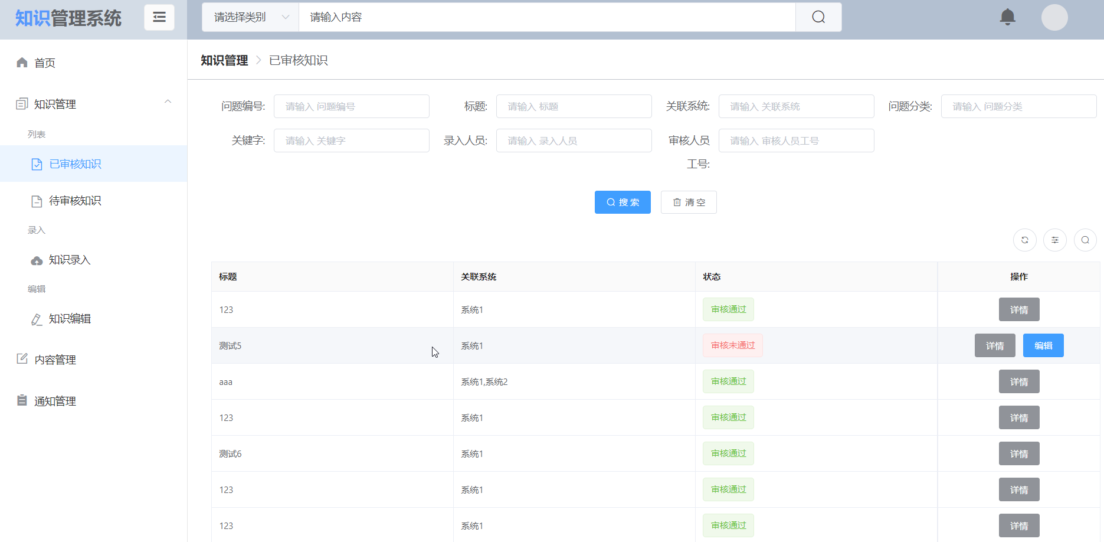The height and width of the screenshot is (542, 1104).
Task: Click the 知识管理 breadcrumb link
Action: click(x=224, y=60)
